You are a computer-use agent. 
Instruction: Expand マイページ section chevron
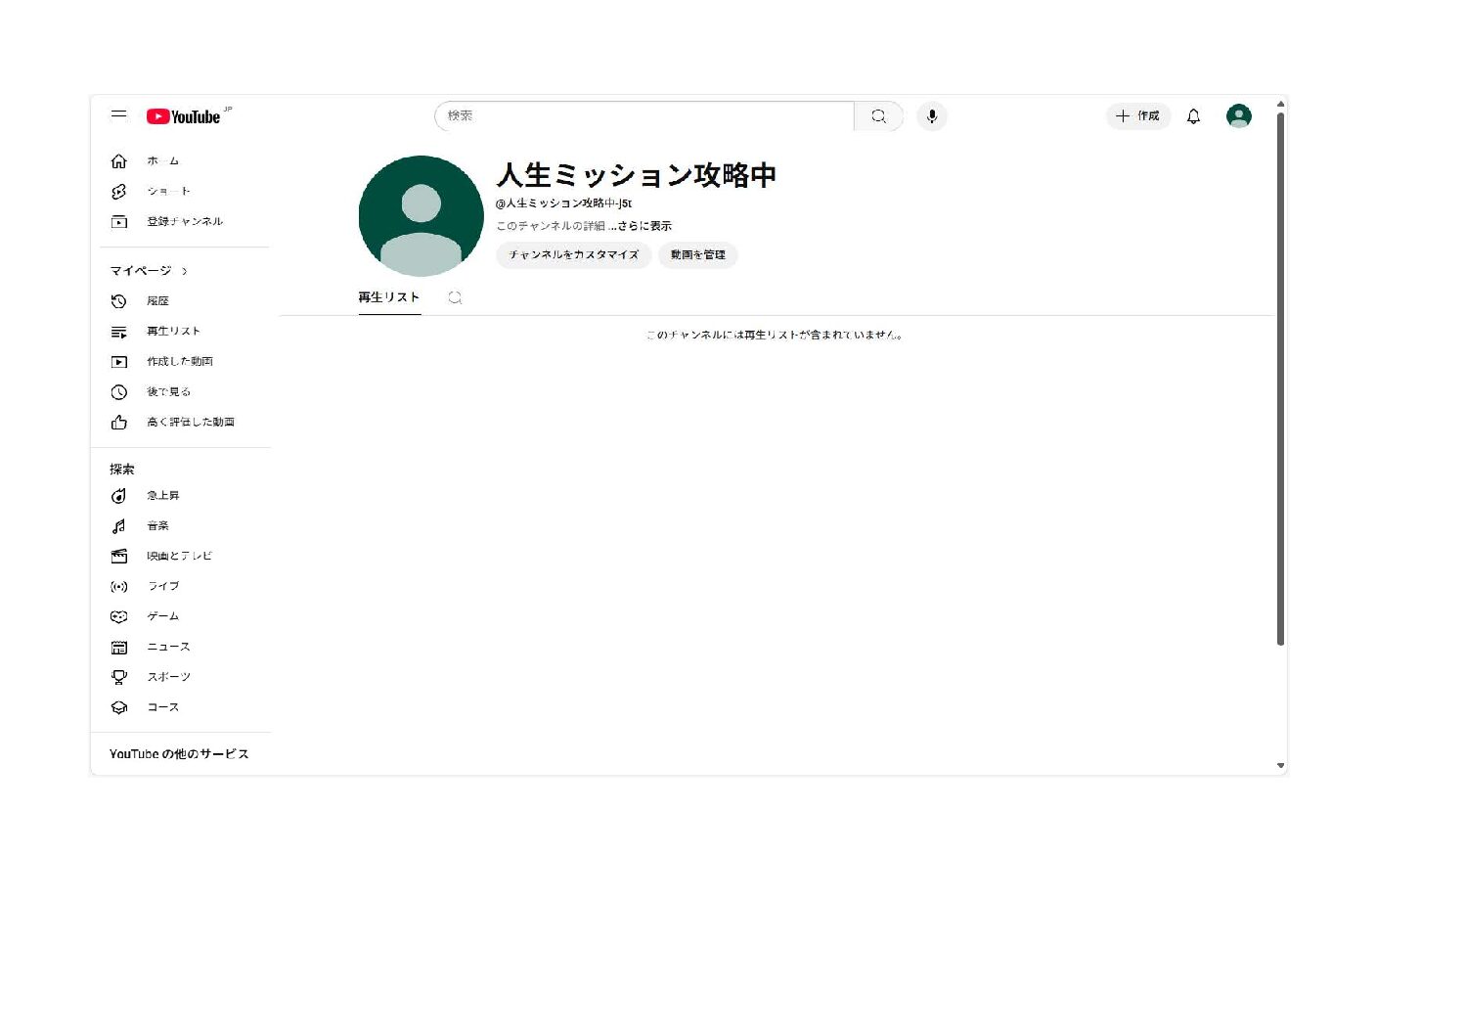click(185, 271)
